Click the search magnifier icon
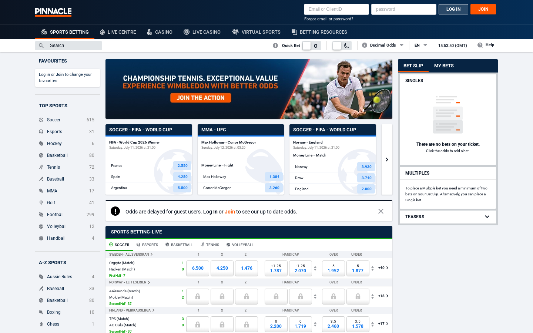Screen dimensions: 533x333 point(41,46)
